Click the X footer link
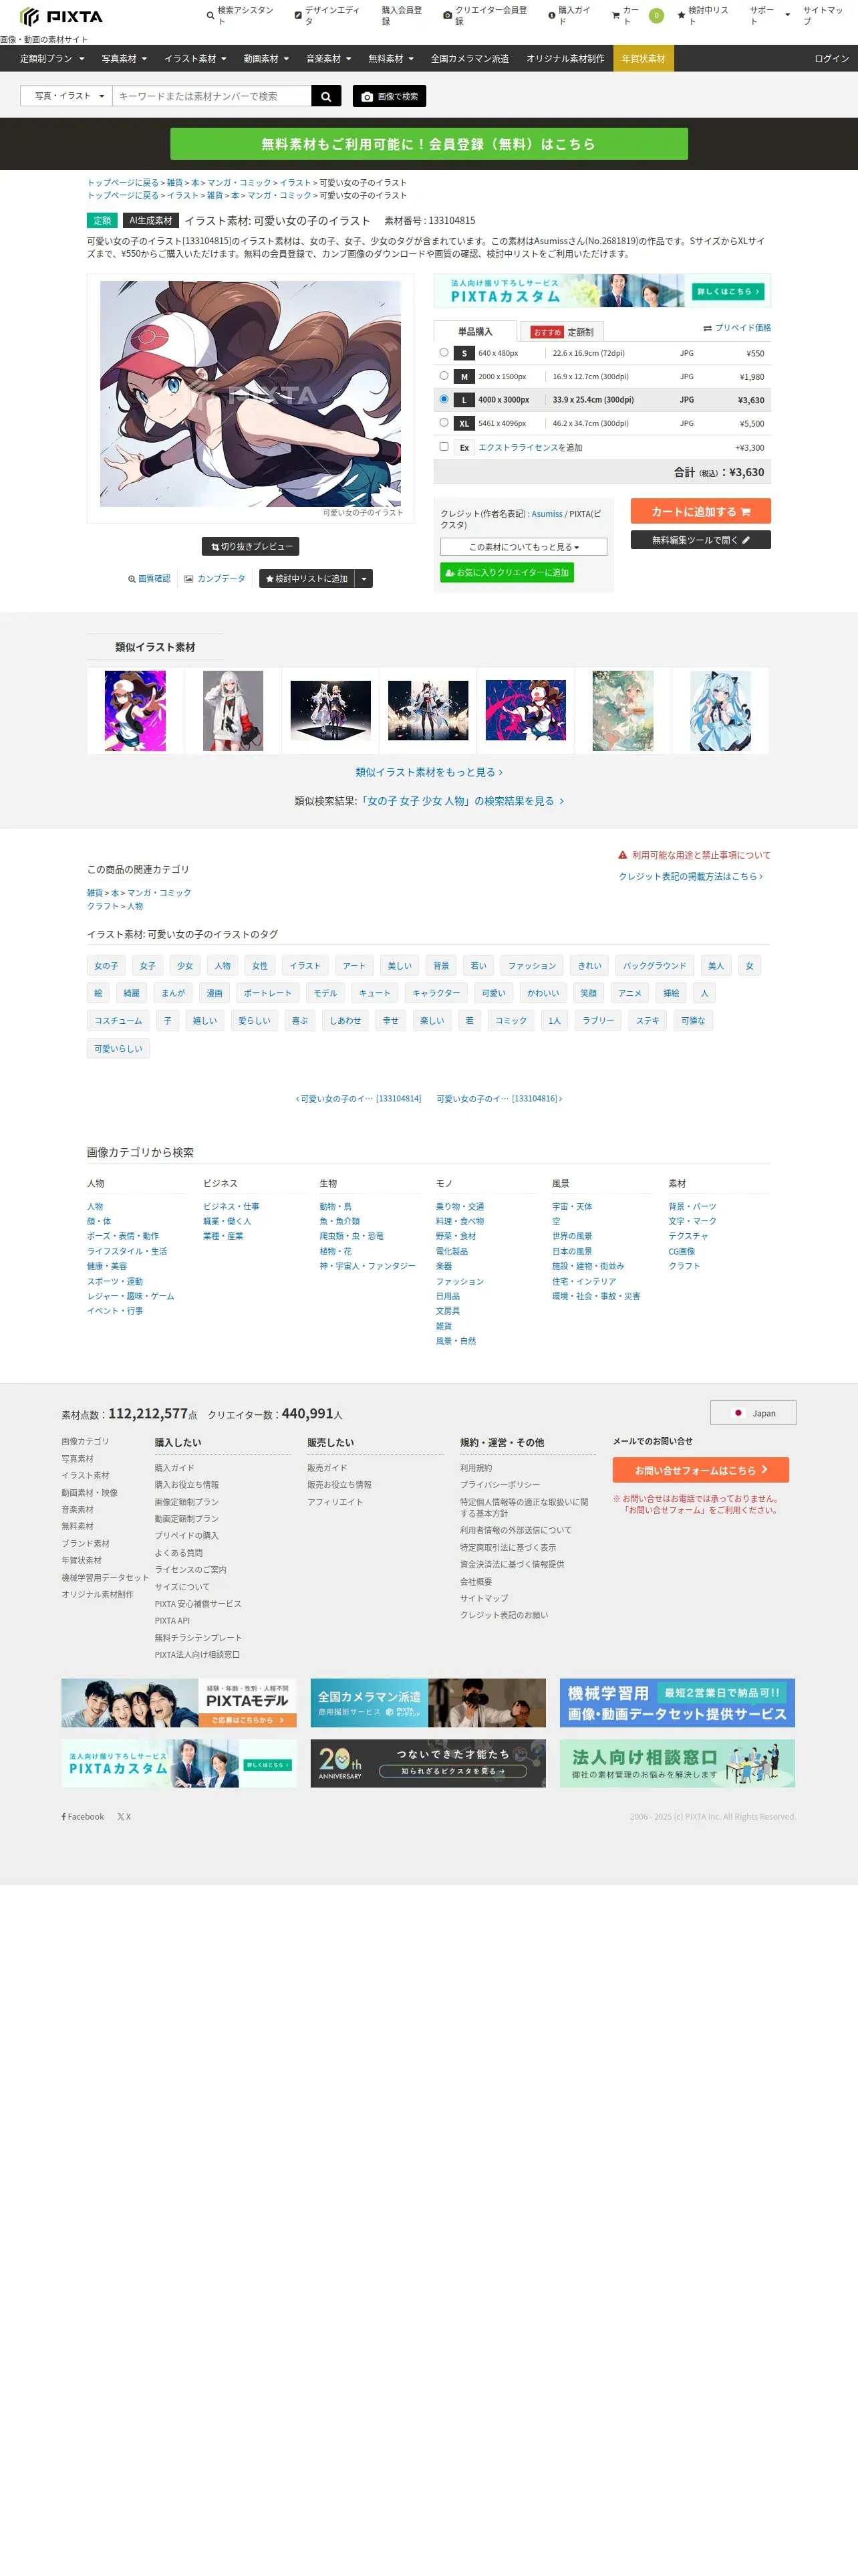Viewport: 858px width, 2576px height. 124,1817
